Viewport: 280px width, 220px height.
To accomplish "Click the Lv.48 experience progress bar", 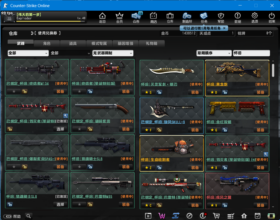I will (x=51, y=21).
